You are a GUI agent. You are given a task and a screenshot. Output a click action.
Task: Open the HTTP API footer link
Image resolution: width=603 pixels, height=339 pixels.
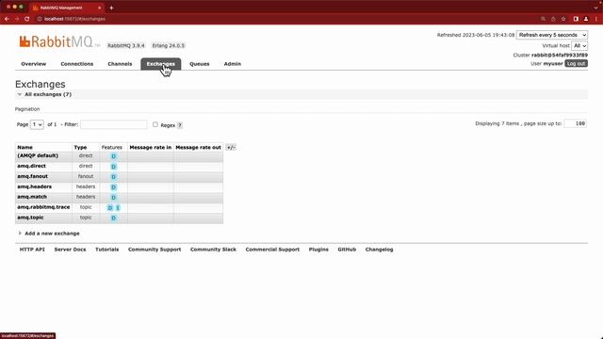click(x=32, y=250)
